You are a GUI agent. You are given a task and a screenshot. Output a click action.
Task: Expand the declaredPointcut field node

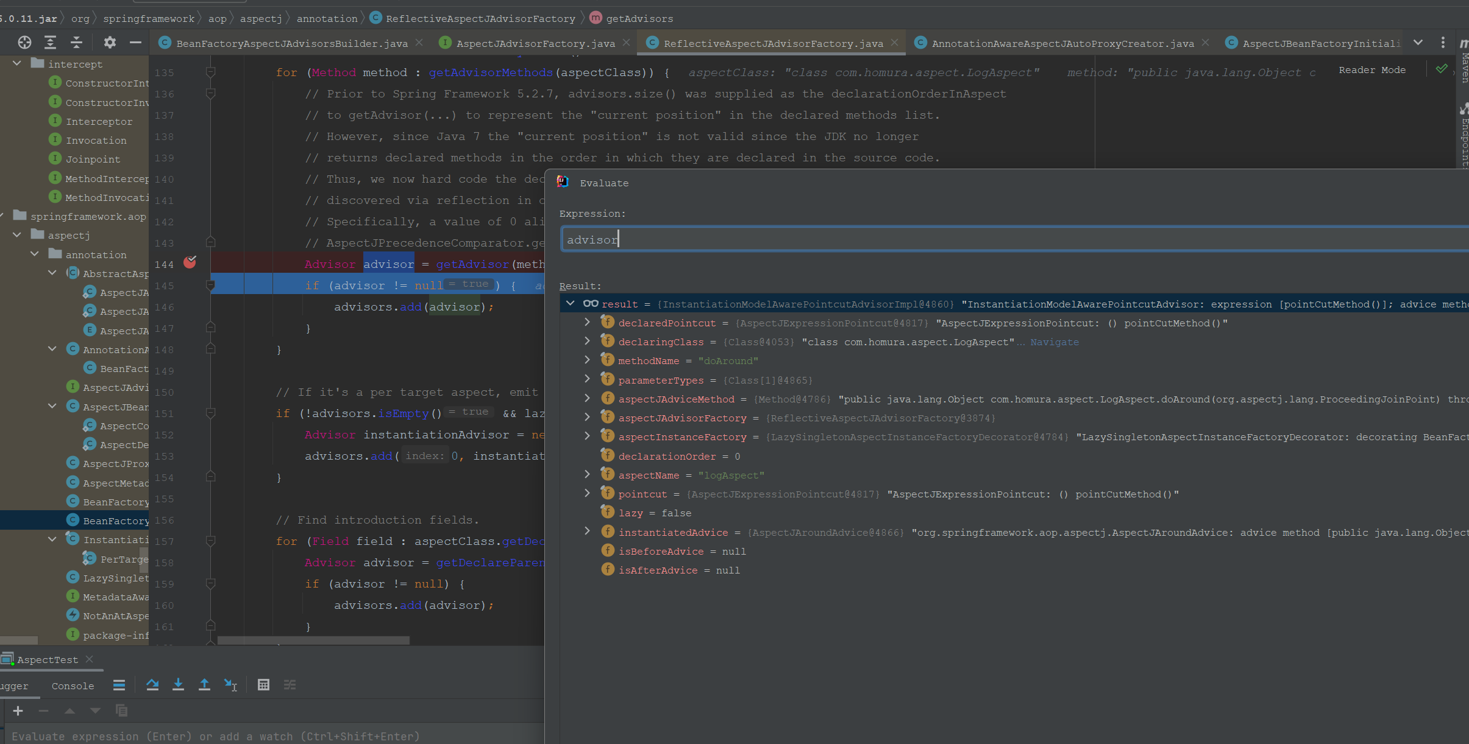[587, 322]
